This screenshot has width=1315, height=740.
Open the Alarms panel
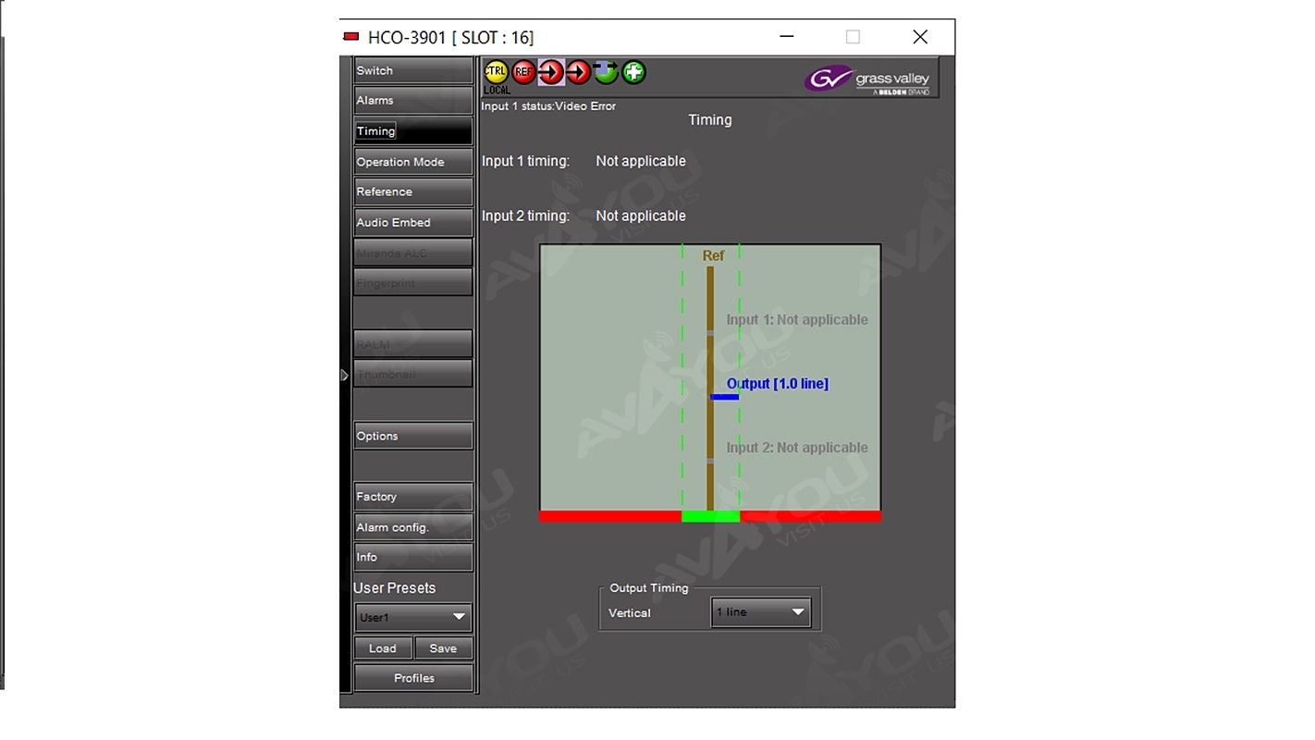pyautogui.click(x=413, y=101)
